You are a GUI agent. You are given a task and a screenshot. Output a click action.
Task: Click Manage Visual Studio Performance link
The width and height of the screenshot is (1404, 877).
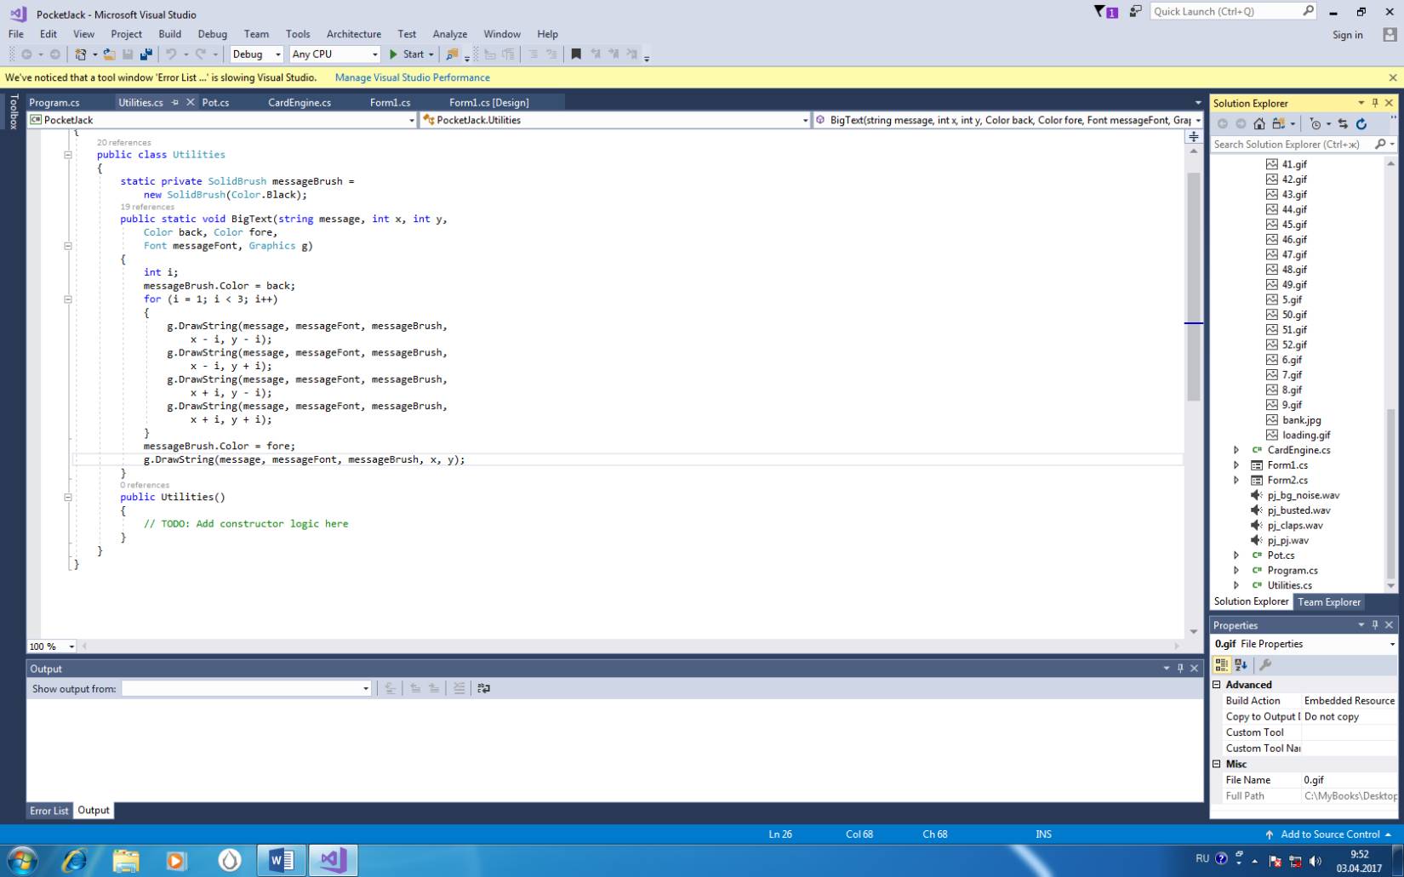(x=412, y=77)
